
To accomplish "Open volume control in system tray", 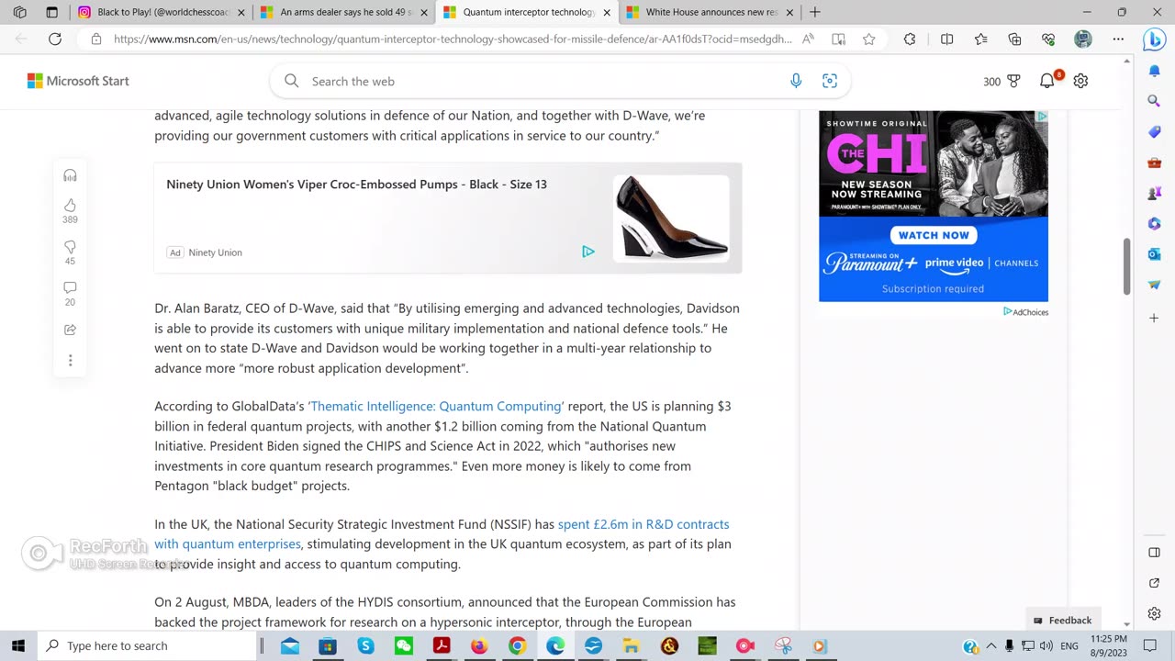I will 1047,646.
